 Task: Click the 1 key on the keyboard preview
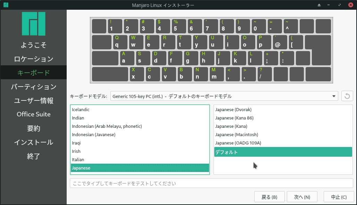pos(115,26)
